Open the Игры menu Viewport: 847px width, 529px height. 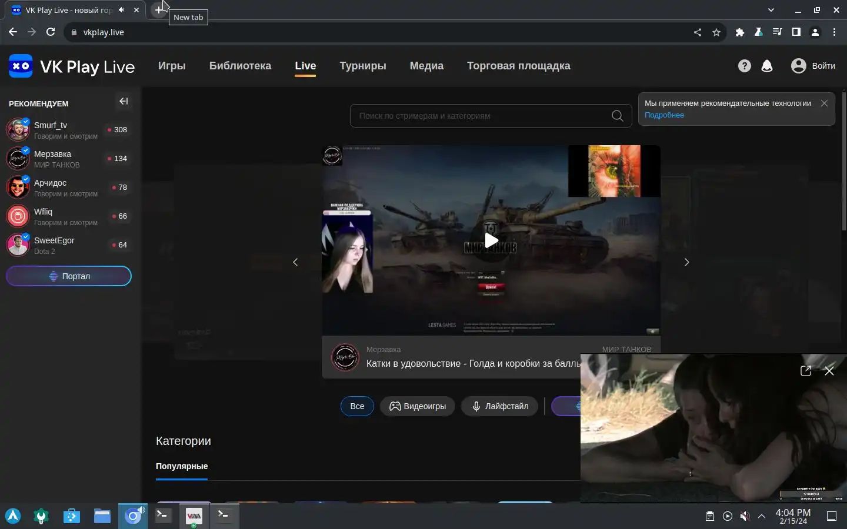[x=172, y=66]
